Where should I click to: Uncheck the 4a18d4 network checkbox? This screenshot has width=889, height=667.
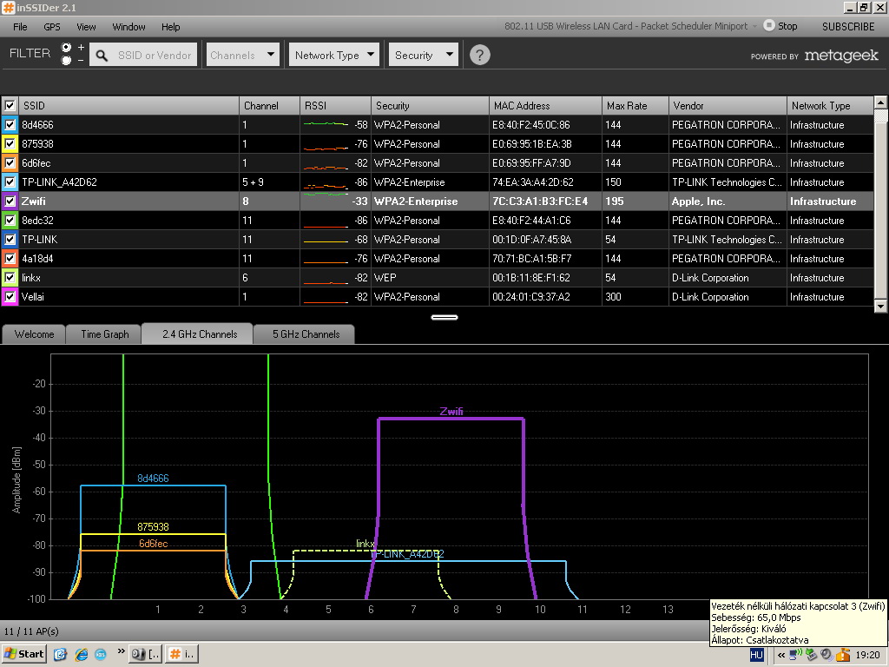pyautogui.click(x=10, y=258)
